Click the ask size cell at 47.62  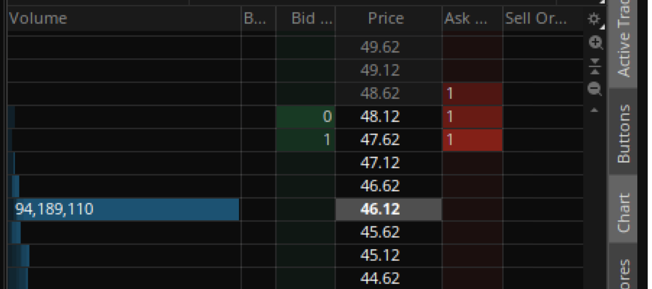pyautogui.click(x=472, y=140)
